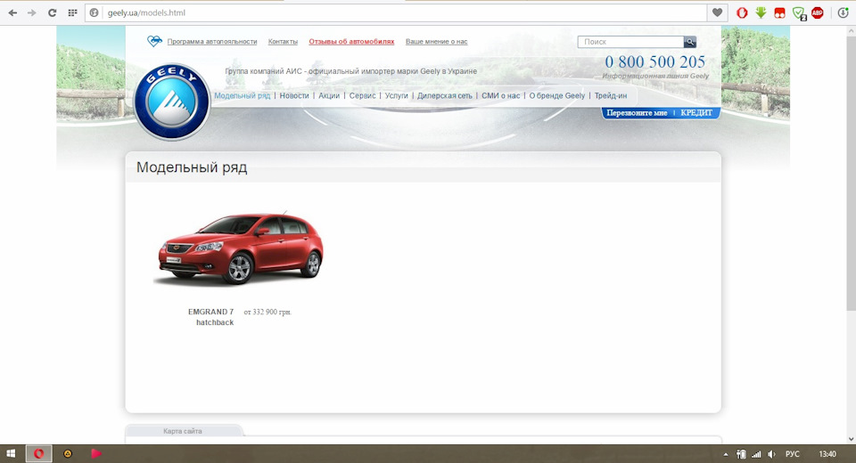Click the taskbar clock 13:40
This screenshot has height=463, width=856.
click(827, 454)
